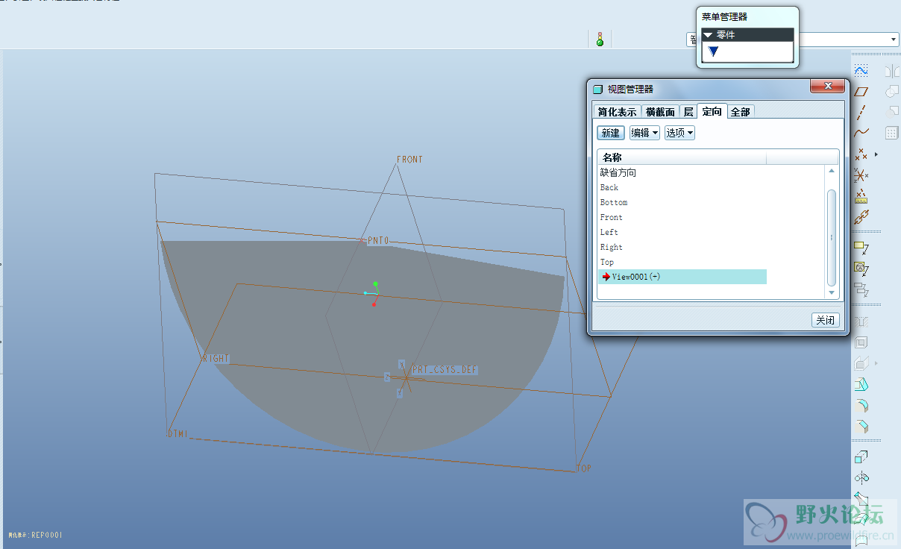Select the greyed Mirror tool icon

[x=892, y=71]
